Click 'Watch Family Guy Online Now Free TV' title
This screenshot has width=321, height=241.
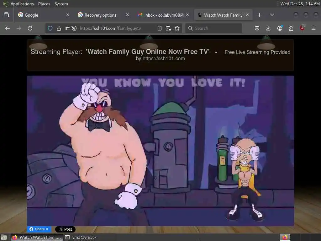pyautogui.click(x=148, y=52)
